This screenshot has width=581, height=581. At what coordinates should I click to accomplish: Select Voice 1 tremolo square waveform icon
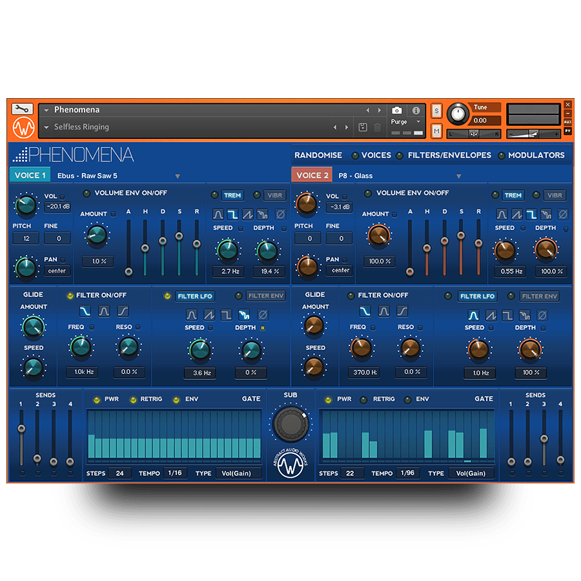click(x=232, y=214)
